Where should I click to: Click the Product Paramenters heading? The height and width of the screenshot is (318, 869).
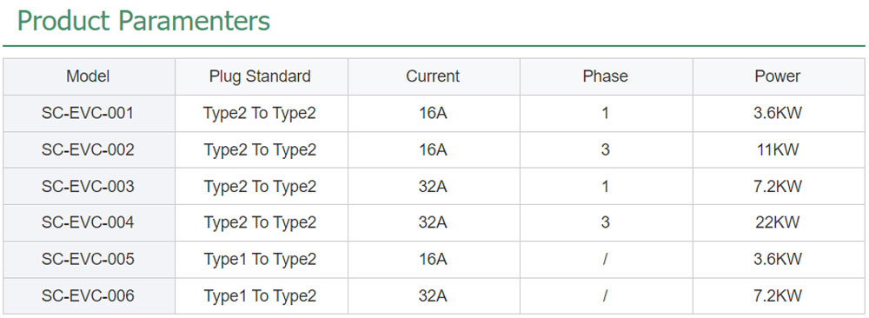pyautogui.click(x=143, y=22)
